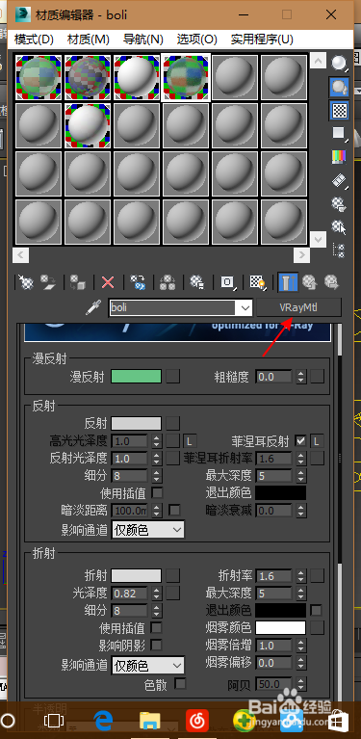Open the Material/Map Navigator icon

click(x=339, y=251)
